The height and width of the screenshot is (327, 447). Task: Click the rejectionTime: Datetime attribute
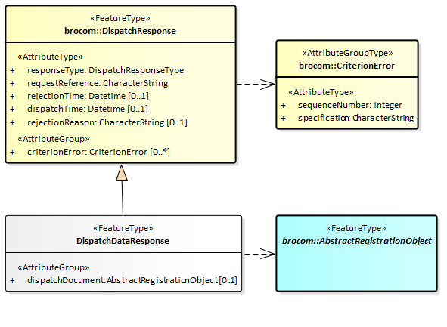[x=88, y=96]
